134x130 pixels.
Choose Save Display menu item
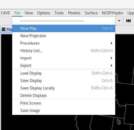[64, 81]
